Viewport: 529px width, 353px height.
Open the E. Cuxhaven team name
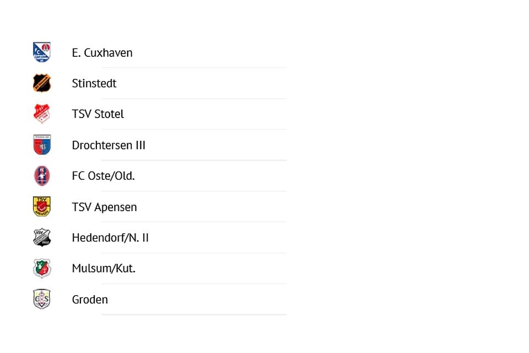coord(102,53)
